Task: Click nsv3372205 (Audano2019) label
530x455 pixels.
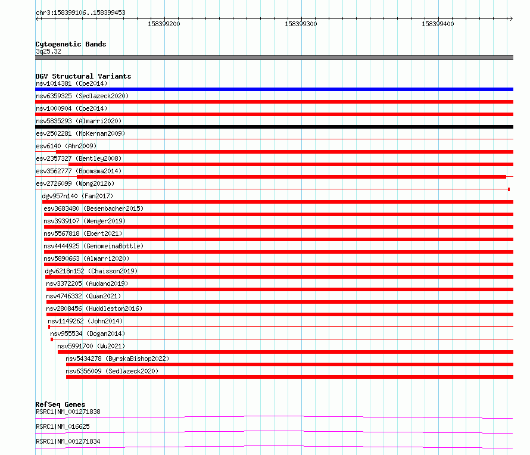Action: point(87,283)
